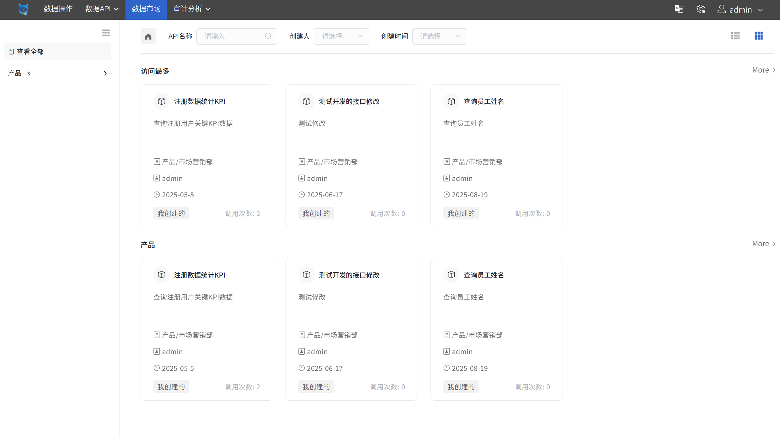Image resolution: width=780 pixels, height=438 pixels.
Task: Click More link for 产品 section
Action: click(x=764, y=244)
